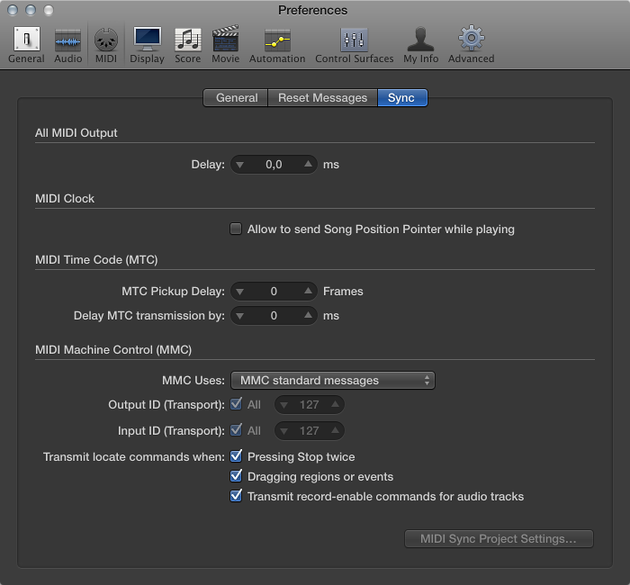Toggle Input ID (Transport) All checkbox
Image resolution: width=630 pixels, height=585 pixels.
point(236,430)
